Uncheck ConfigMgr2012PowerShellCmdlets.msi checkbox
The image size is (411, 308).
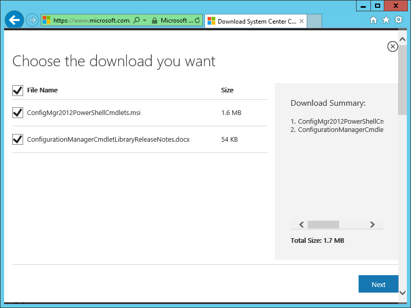[x=17, y=113]
